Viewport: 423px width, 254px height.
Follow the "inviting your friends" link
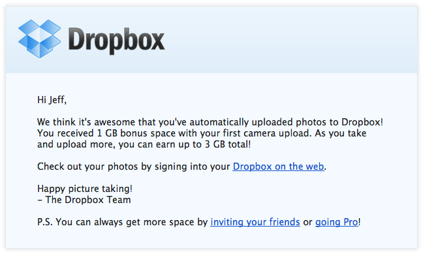click(255, 222)
